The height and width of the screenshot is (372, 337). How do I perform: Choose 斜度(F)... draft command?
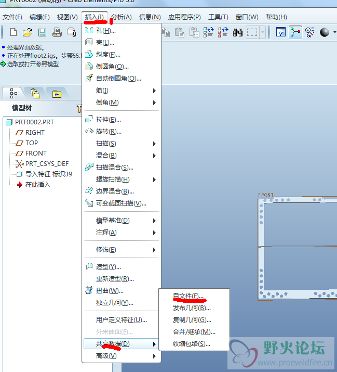point(122,55)
